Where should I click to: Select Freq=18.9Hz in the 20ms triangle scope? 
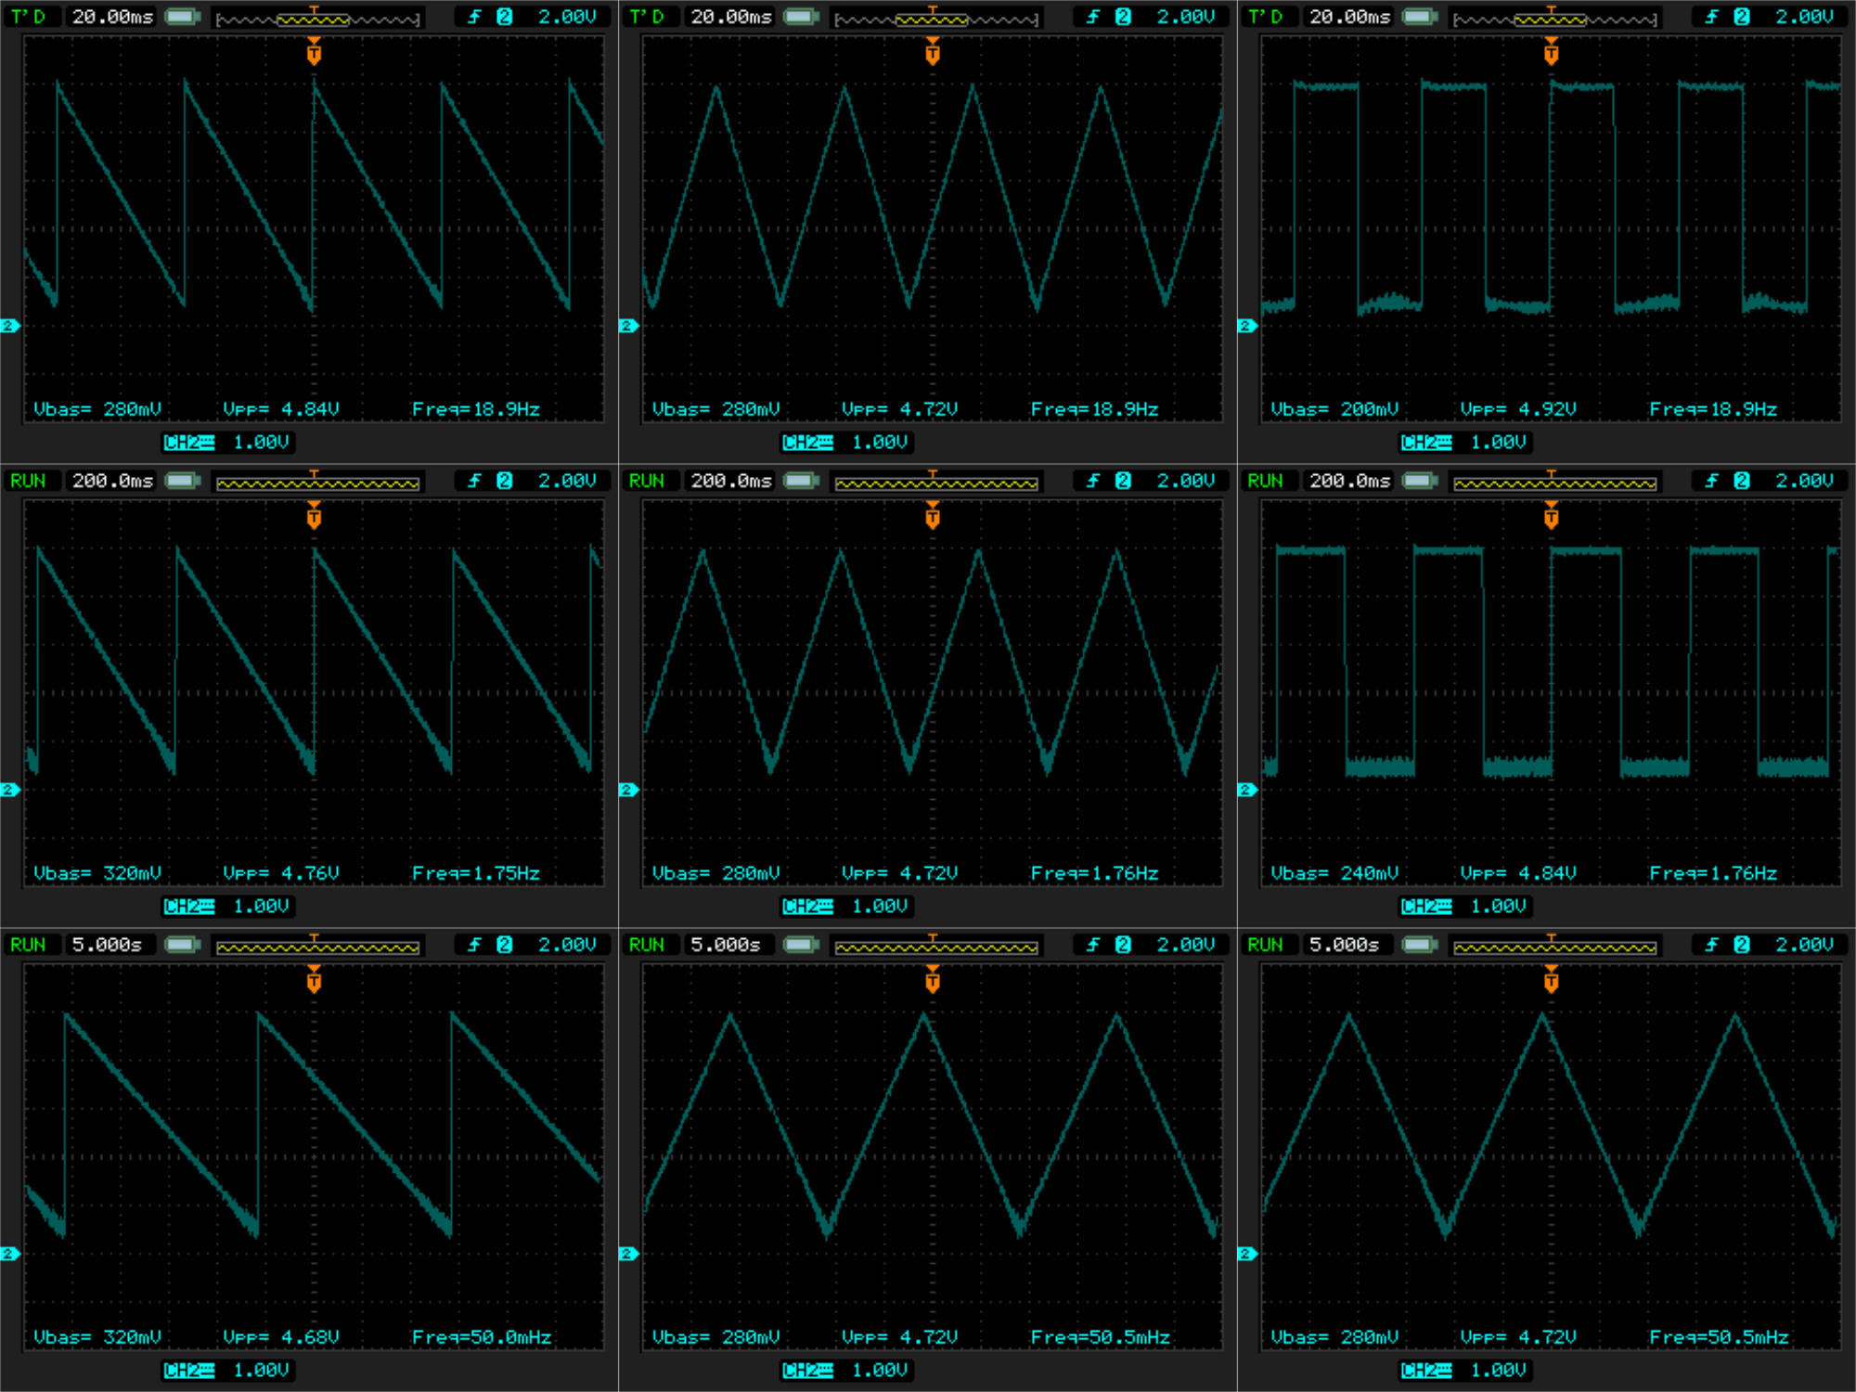(x=1094, y=409)
